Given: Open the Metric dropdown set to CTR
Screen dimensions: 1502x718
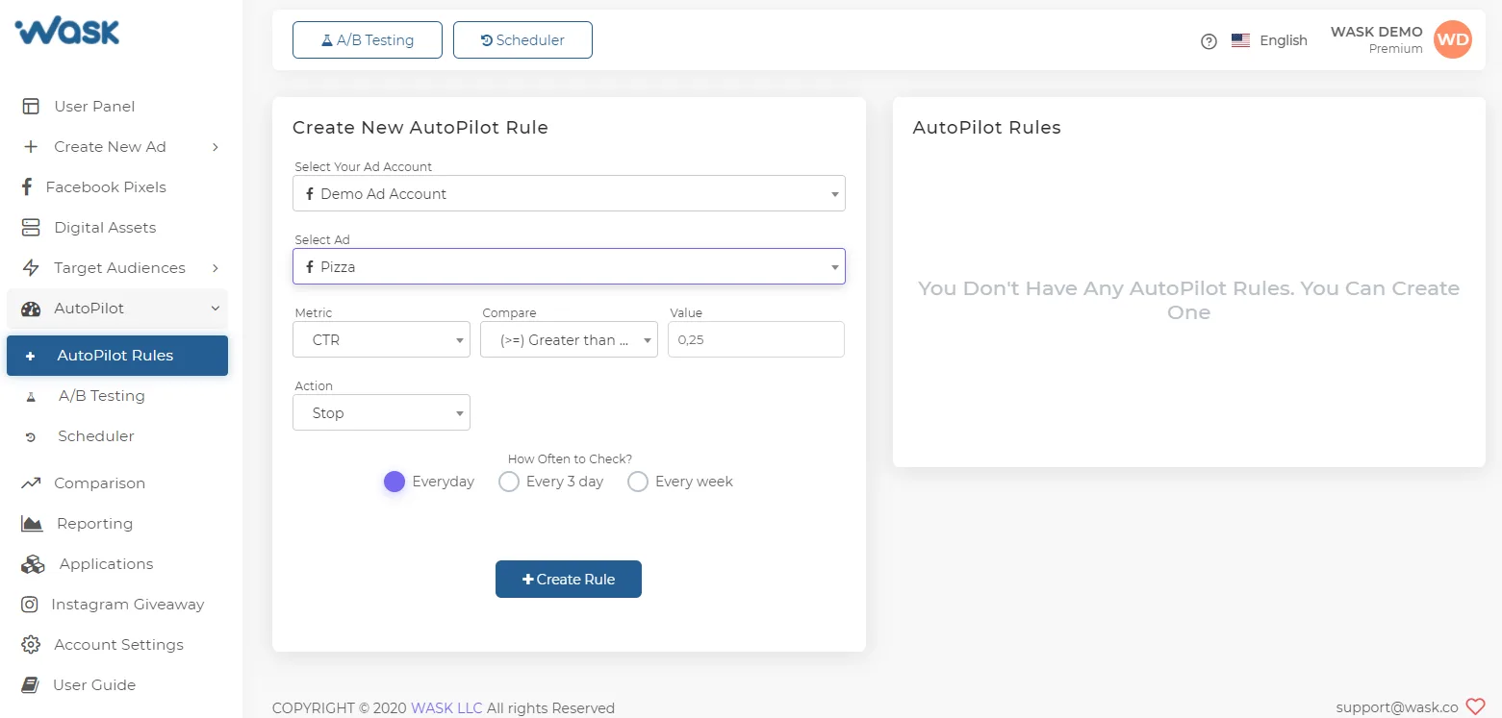Looking at the screenshot, I should [381, 339].
